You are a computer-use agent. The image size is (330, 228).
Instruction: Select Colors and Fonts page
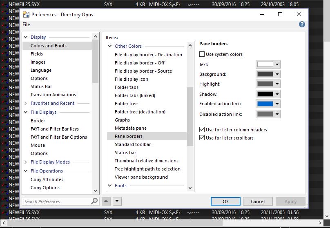click(x=57, y=46)
